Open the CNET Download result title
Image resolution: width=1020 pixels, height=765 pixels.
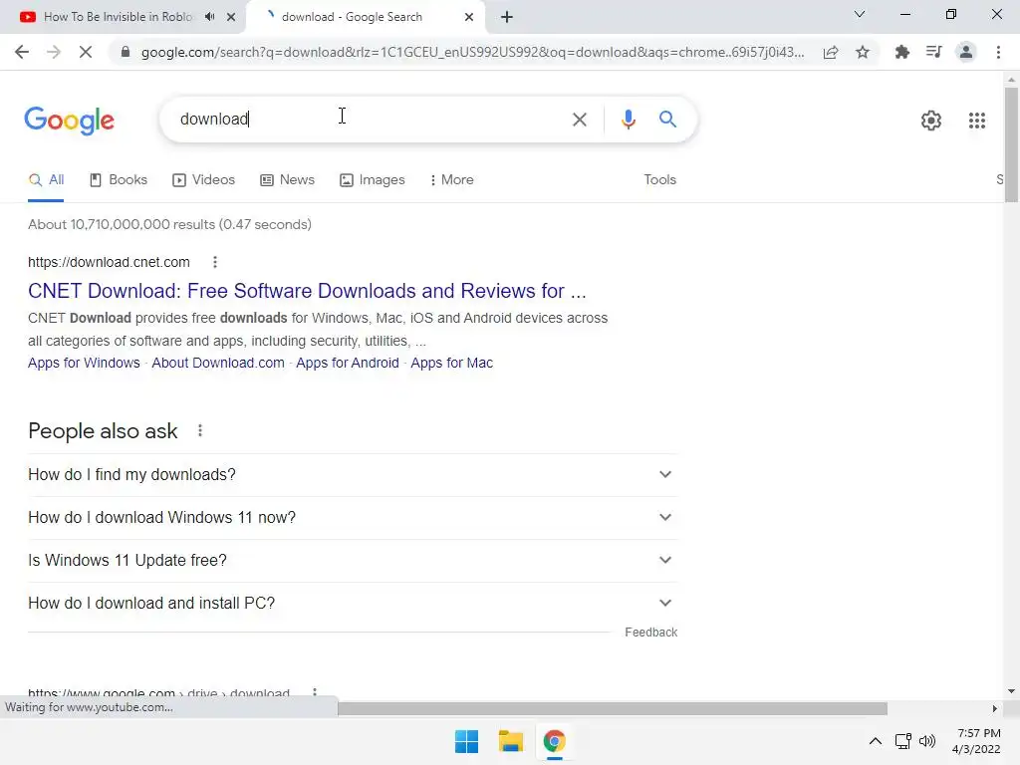point(307,291)
